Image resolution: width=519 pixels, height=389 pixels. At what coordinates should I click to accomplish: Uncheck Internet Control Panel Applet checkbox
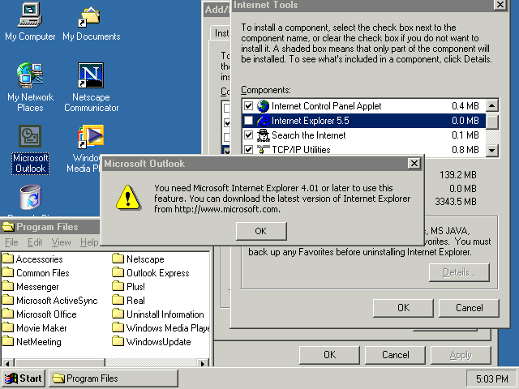pyautogui.click(x=248, y=106)
